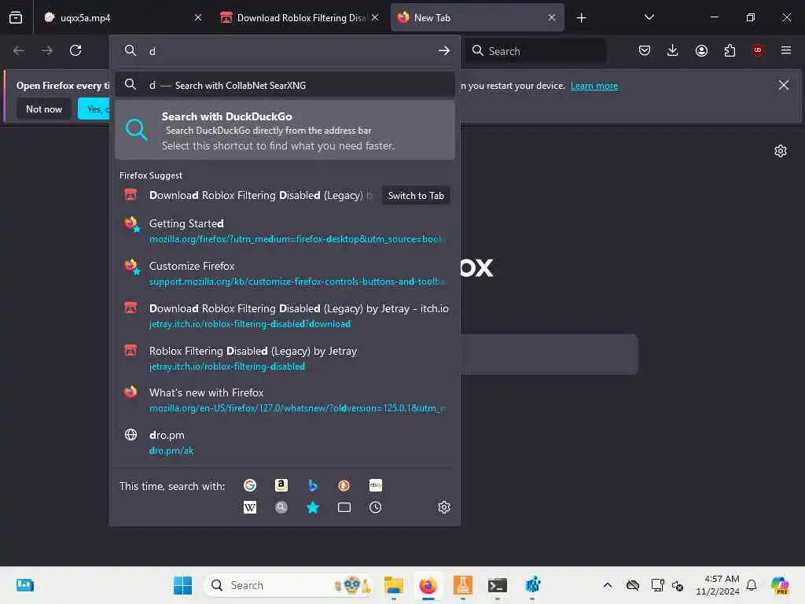Focus the toolbar Search box
The width and height of the screenshot is (805, 604).
[x=535, y=51]
